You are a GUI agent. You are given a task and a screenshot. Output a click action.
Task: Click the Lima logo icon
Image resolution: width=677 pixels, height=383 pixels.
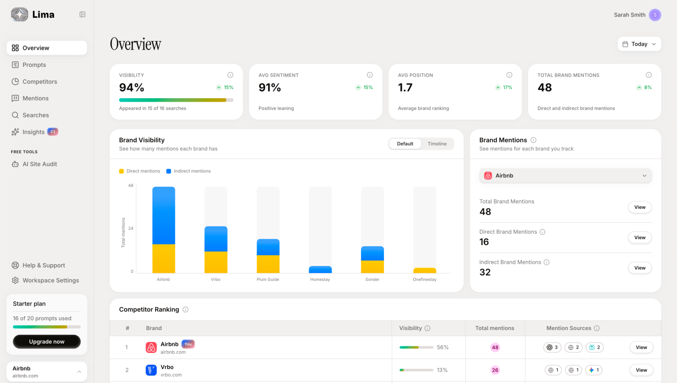(x=19, y=14)
